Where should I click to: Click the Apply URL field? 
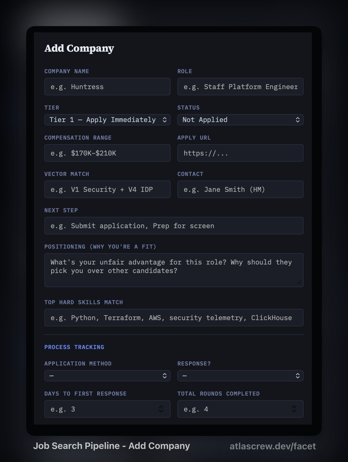click(x=240, y=153)
